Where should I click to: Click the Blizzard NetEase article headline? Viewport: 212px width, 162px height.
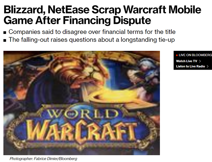tap(102, 15)
